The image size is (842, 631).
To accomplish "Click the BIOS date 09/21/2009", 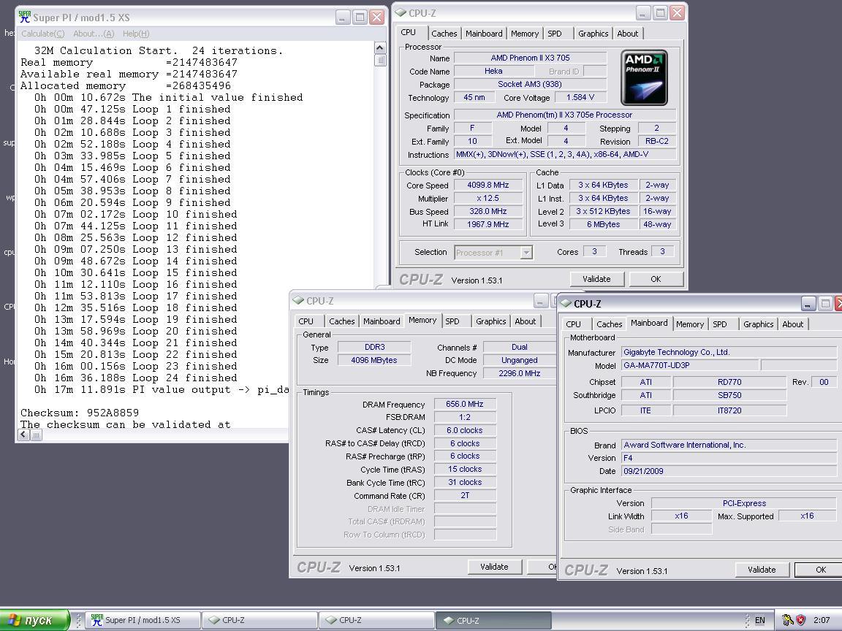I will coord(729,471).
